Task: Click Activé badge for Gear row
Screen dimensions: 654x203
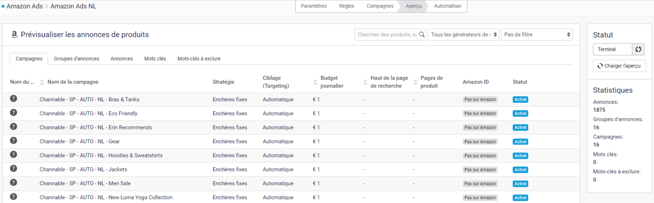Action: tap(520, 142)
